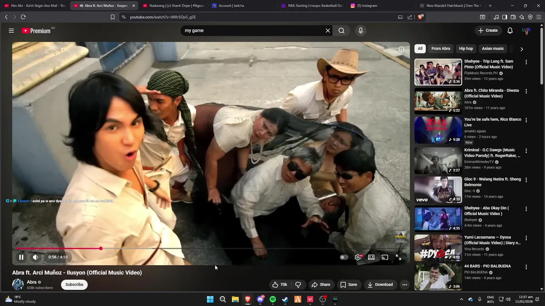
Task: Open video player settings gear
Action: [358, 257]
